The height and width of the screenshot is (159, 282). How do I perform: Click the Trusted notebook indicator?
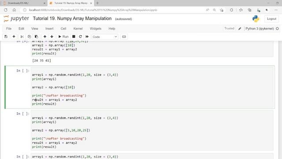click(x=229, y=28)
